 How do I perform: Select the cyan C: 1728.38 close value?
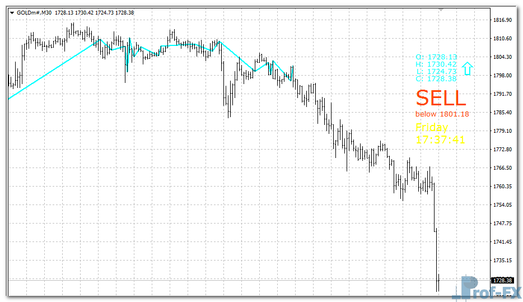[x=436, y=79]
